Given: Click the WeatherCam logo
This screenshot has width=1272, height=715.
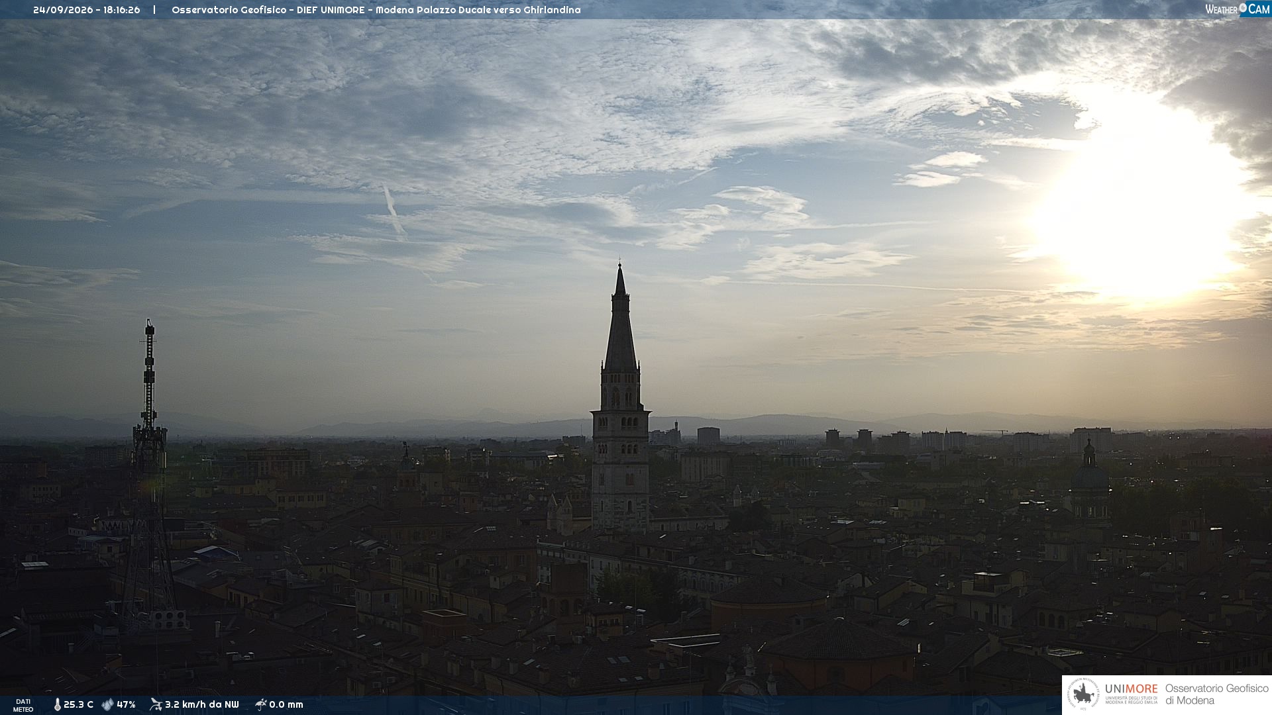Looking at the screenshot, I should click(1237, 9).
